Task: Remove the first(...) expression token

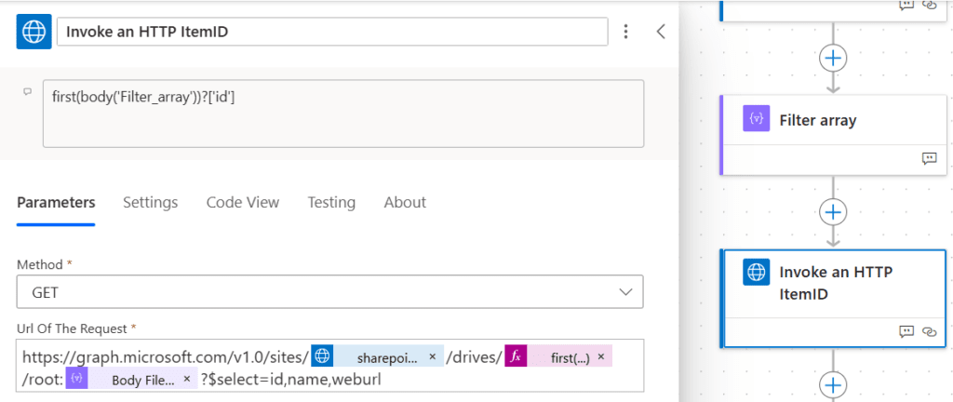Action: 601,357
